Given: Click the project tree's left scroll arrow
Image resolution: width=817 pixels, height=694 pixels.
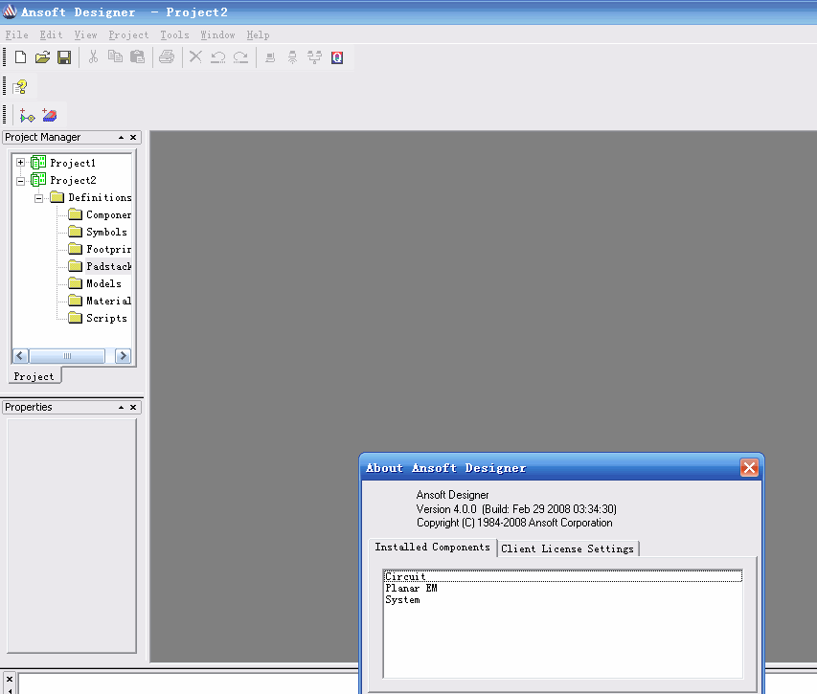Looking at the screenshot, I should pyautogui.click(x=20, y=356).
